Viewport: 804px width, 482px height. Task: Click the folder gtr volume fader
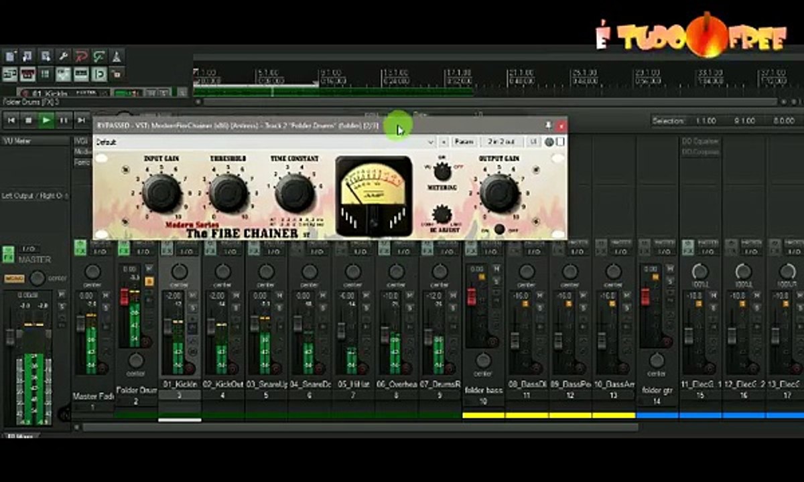coord(645,297)
